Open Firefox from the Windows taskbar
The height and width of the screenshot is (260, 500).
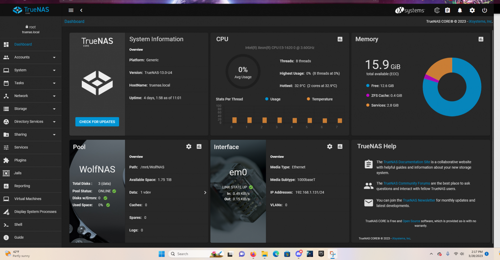[253, 254]
